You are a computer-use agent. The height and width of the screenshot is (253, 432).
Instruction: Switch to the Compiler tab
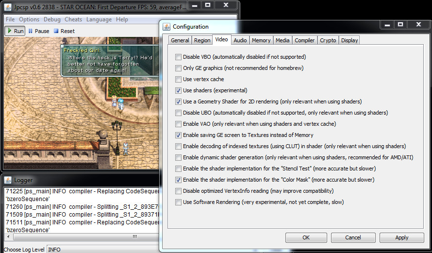coord(304,40)
